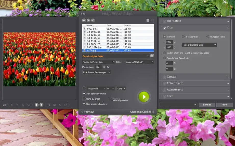
Task: Open Pick a Standard Size dropdown
Action: pos(199,45)
